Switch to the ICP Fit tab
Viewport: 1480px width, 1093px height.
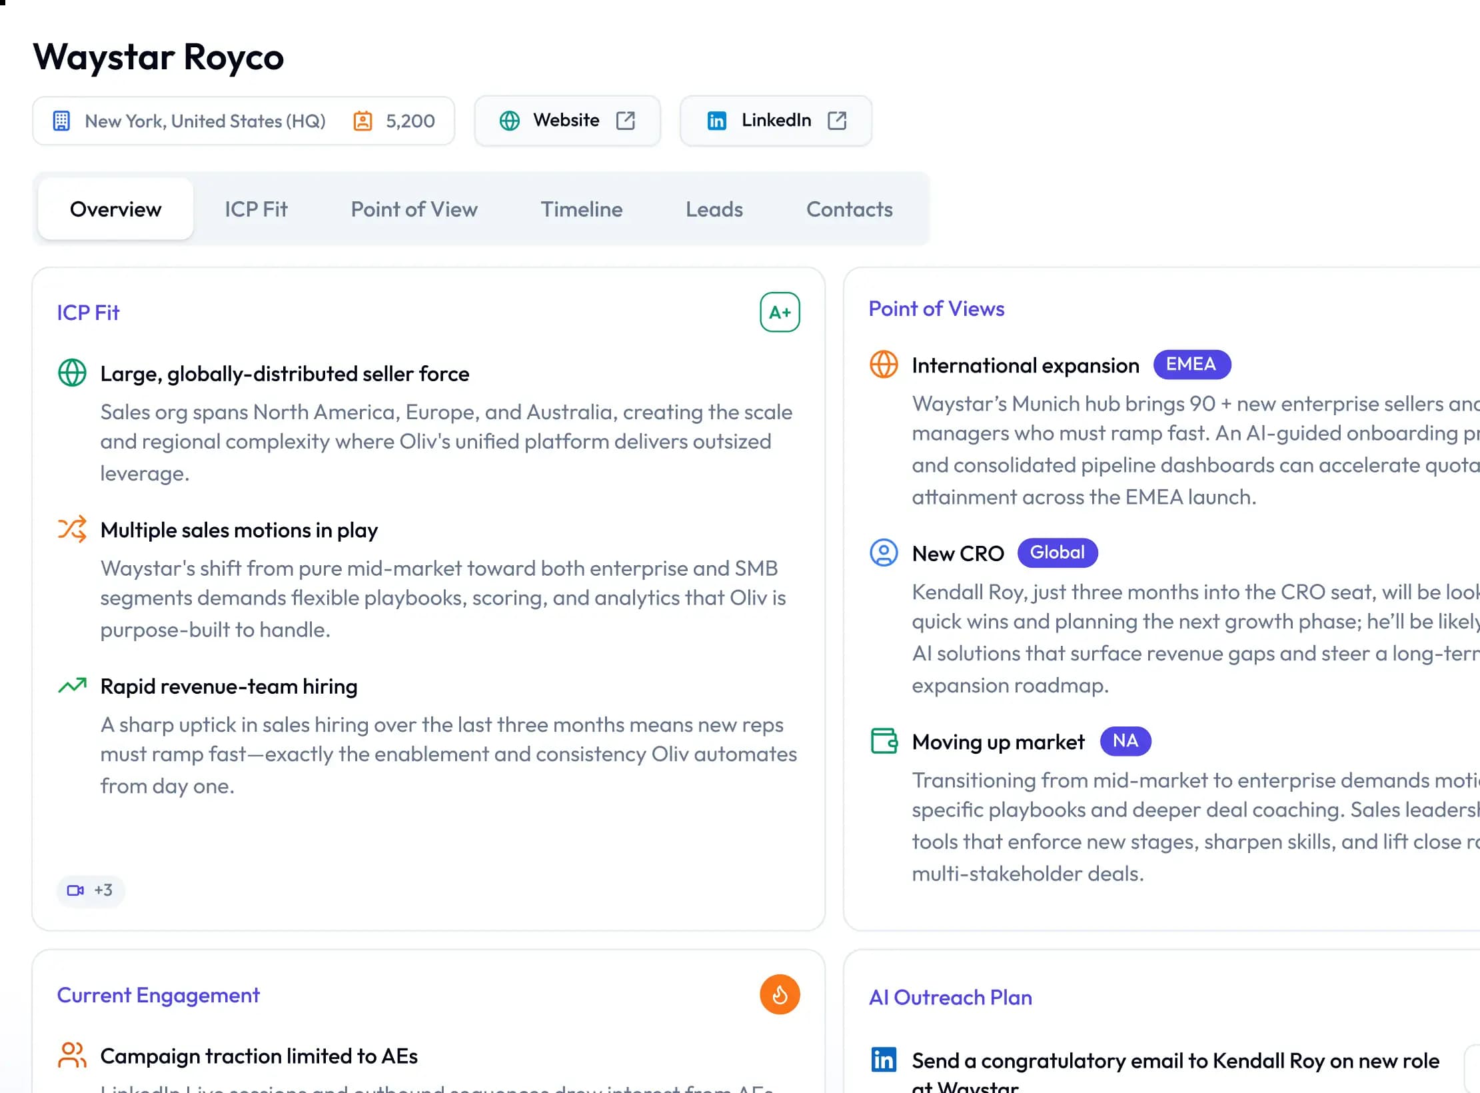(x=256, y=209)
